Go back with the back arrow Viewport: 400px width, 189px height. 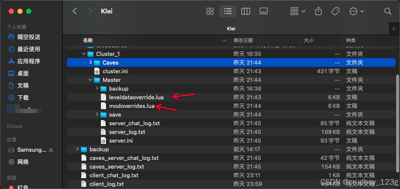pyautogui.click(x=74, y=11)
